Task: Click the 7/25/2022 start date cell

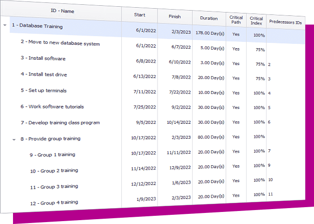Action: coord(145,107)
